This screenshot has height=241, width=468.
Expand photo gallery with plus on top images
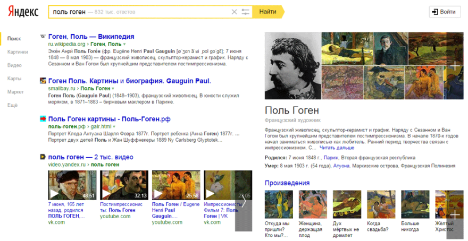coord(455,66)
